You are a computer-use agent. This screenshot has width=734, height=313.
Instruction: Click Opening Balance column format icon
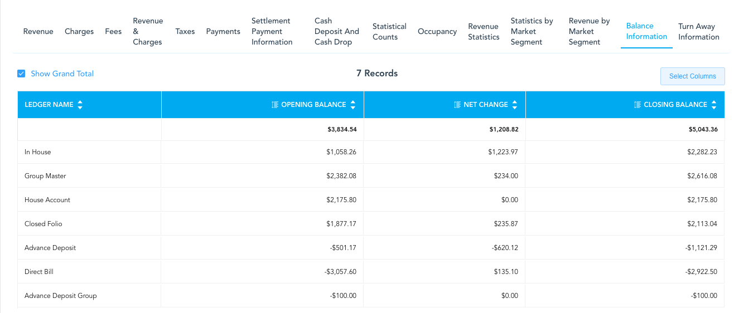tap(274, 105)
